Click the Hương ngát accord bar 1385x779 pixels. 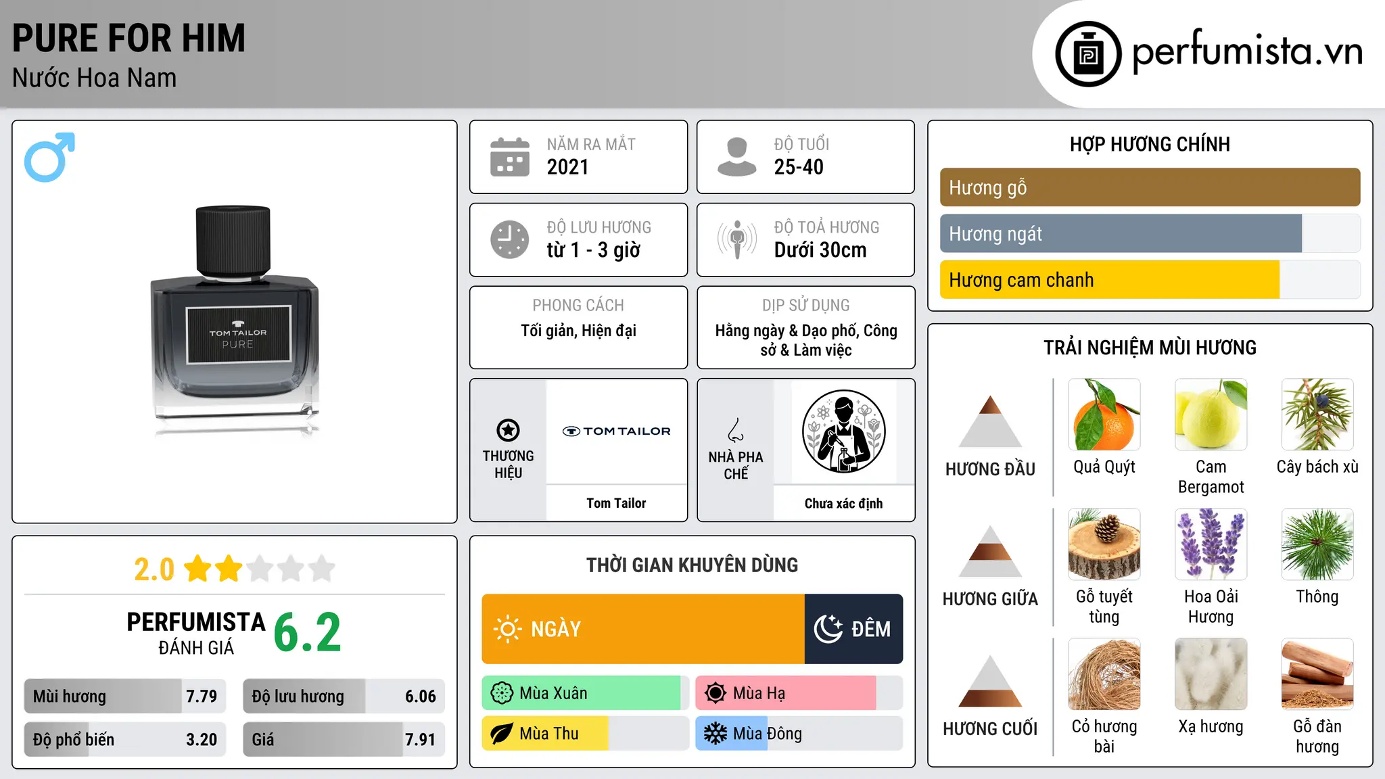coord(1150,233)
